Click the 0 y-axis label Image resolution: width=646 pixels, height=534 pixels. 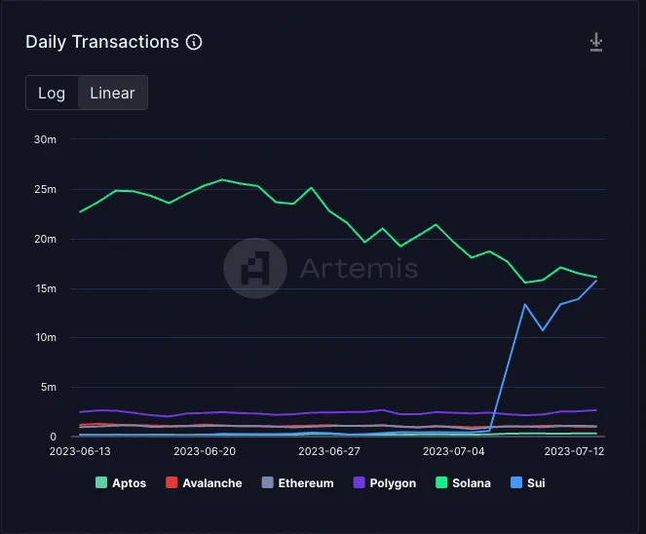click(54, 437)
